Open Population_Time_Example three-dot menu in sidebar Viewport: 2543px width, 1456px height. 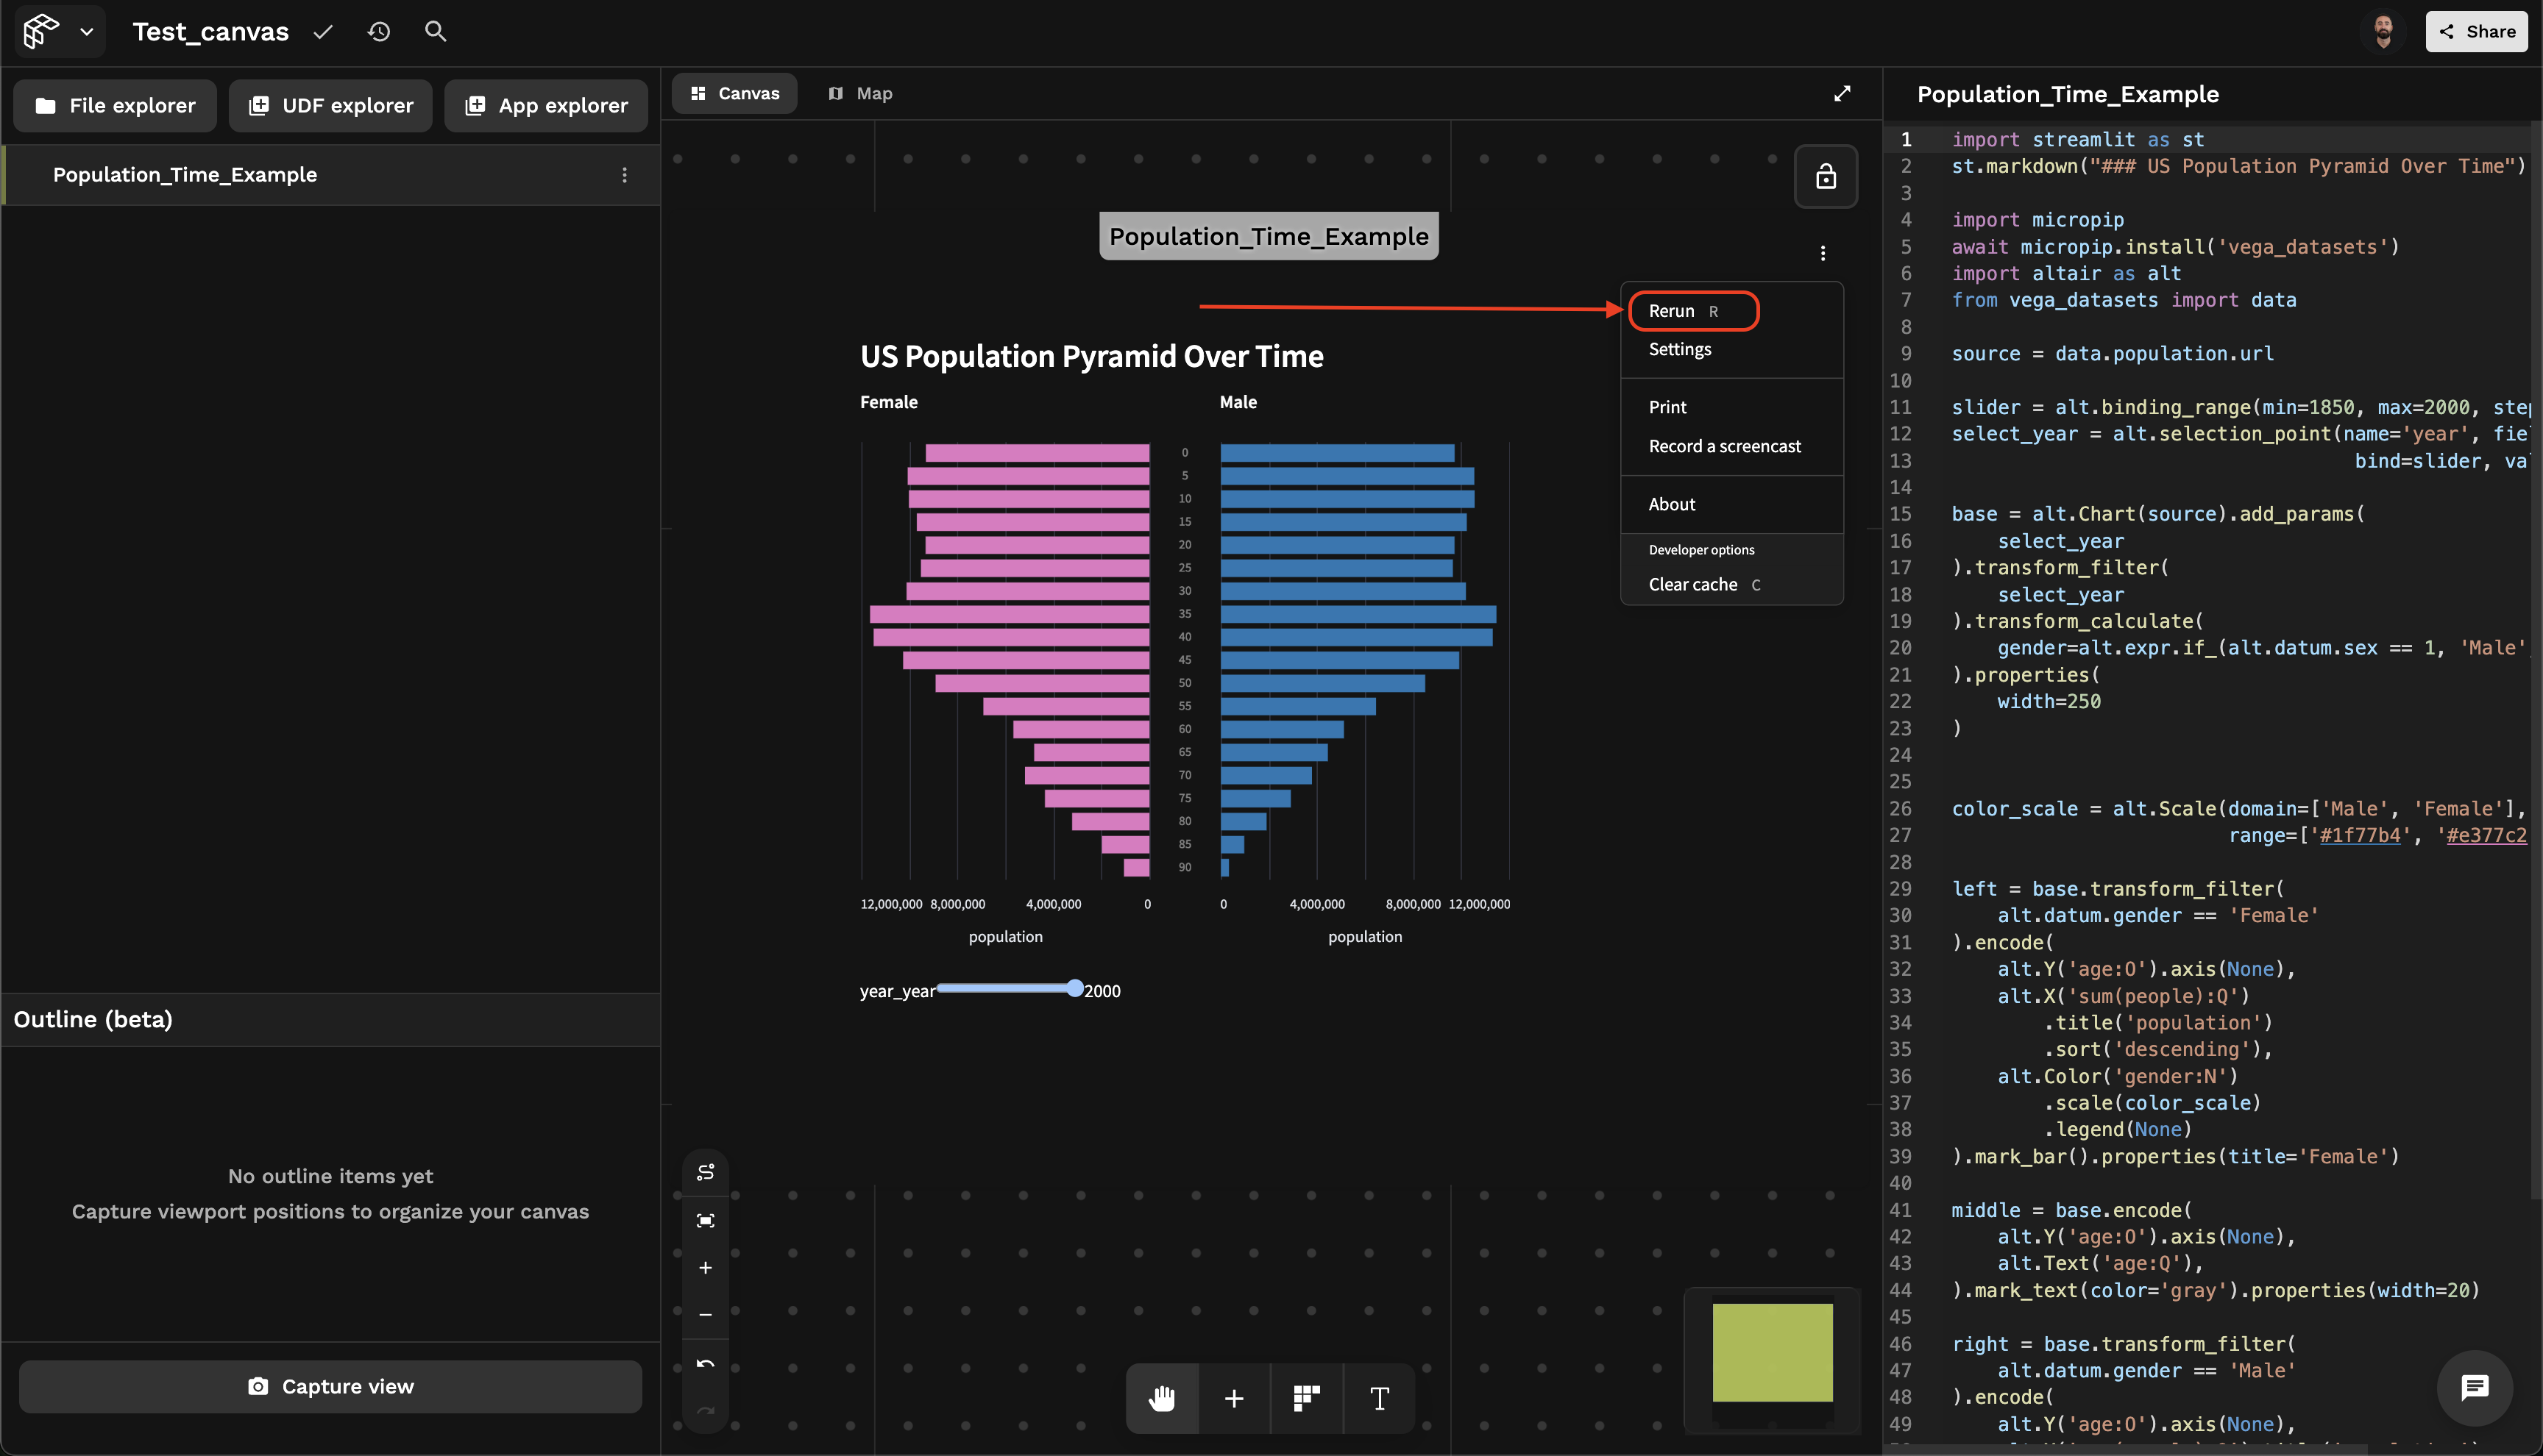[624, 175]
